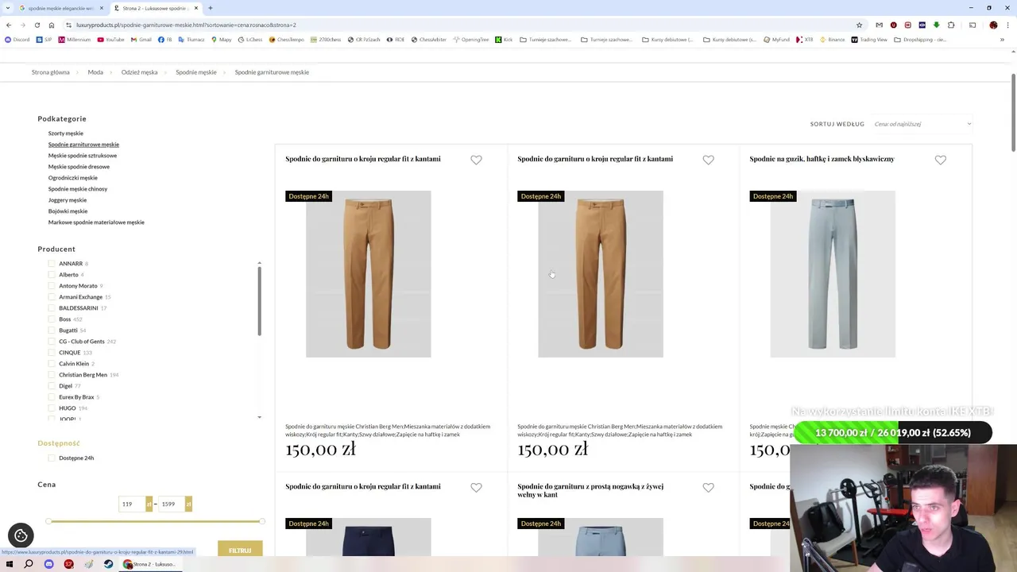Favorite the 'Spodnie na guzik, haftkę' product
Viewport: 1017px width, 572px height.
click(940, 160)
